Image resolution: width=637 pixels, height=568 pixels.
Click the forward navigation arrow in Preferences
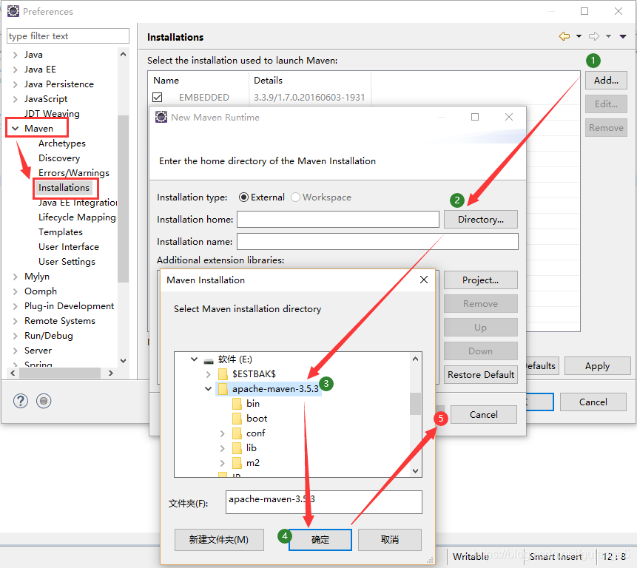tap(594, 36)
